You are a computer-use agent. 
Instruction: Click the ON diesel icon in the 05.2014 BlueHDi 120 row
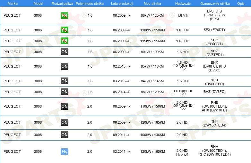(65, 92)
